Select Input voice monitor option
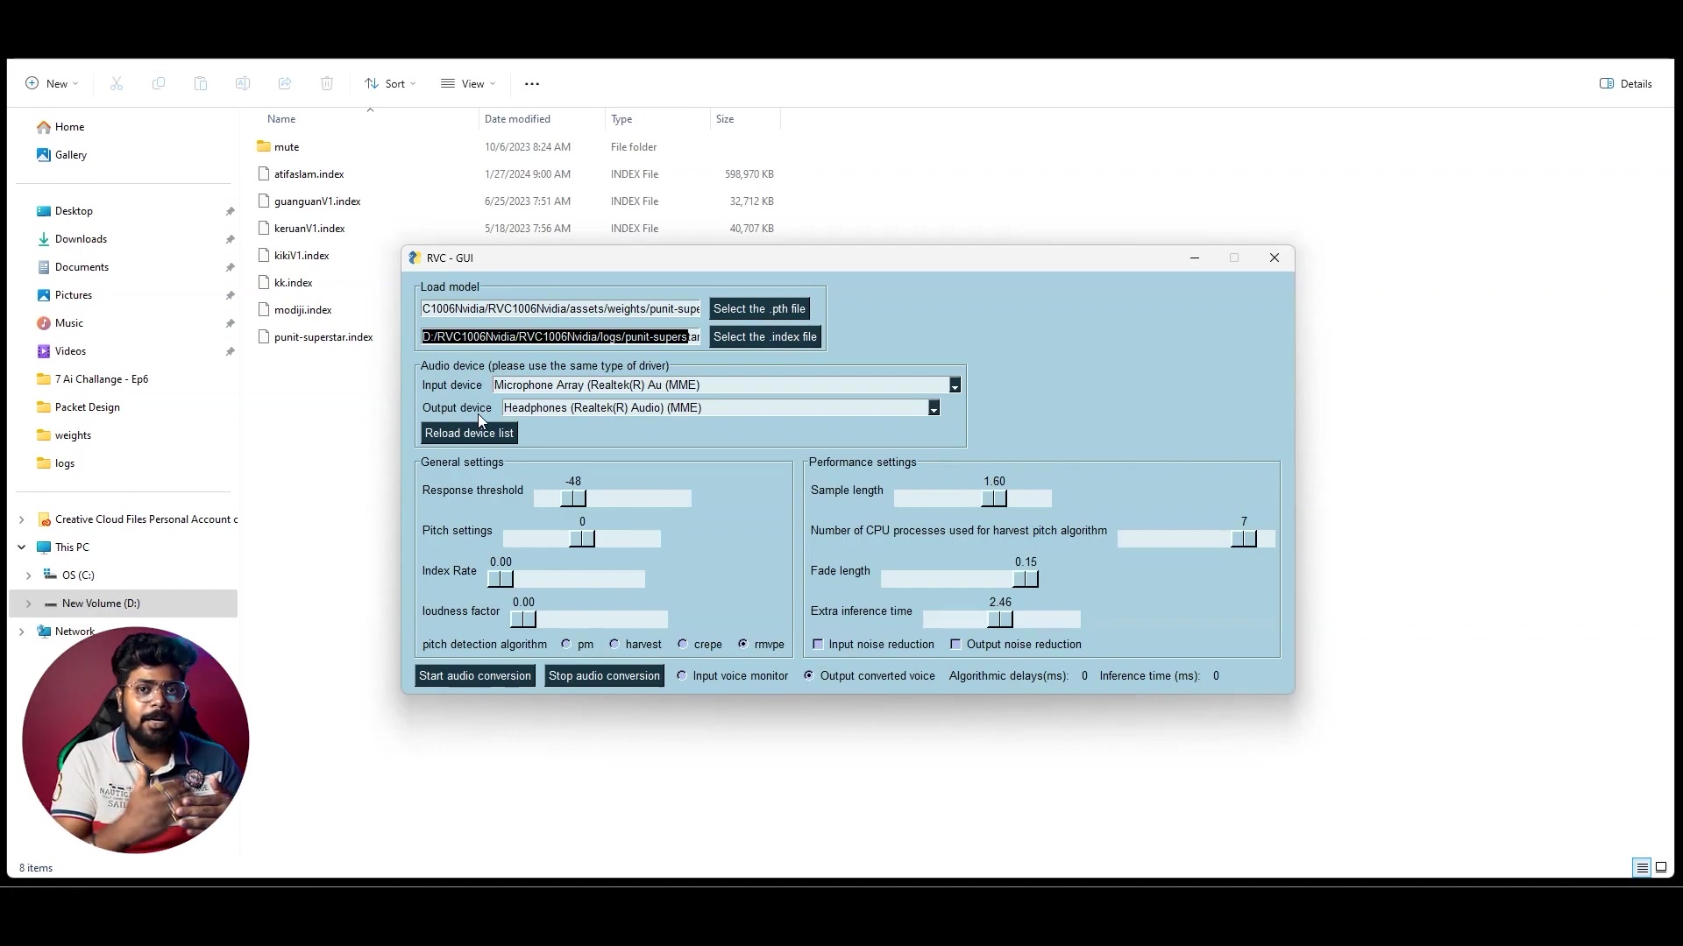 click(x=682, y=676)
